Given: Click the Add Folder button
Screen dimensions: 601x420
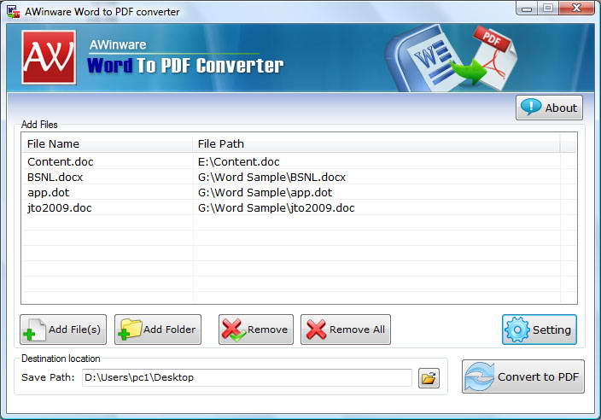Looking at the screenshot, I should [x=158, y=330].
